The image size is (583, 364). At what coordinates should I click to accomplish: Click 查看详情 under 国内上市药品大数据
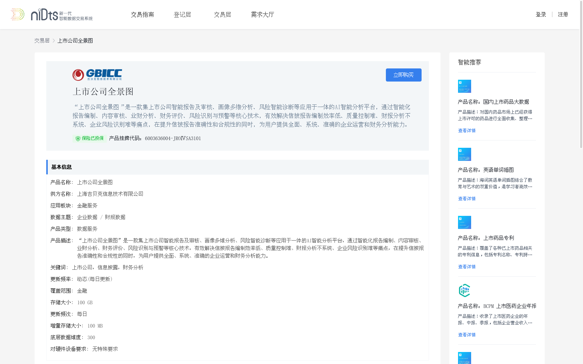pos(467,131)
